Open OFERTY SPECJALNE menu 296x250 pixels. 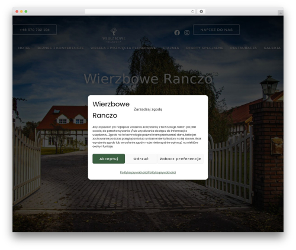tap(204, 48)
